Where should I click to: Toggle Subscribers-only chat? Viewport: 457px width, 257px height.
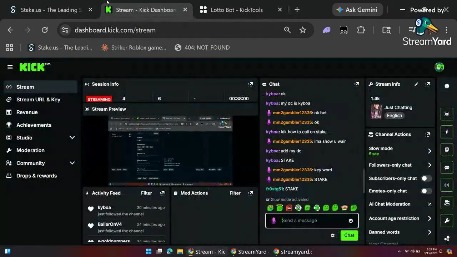(x=426, y=178)
